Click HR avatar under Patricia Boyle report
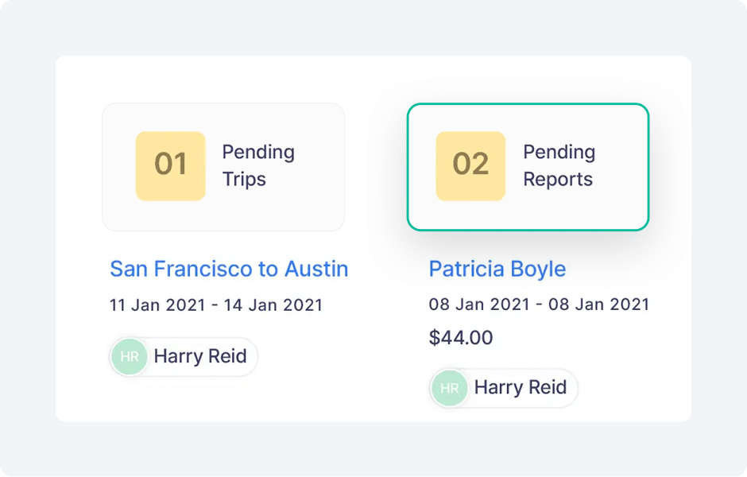 [449, 388]
